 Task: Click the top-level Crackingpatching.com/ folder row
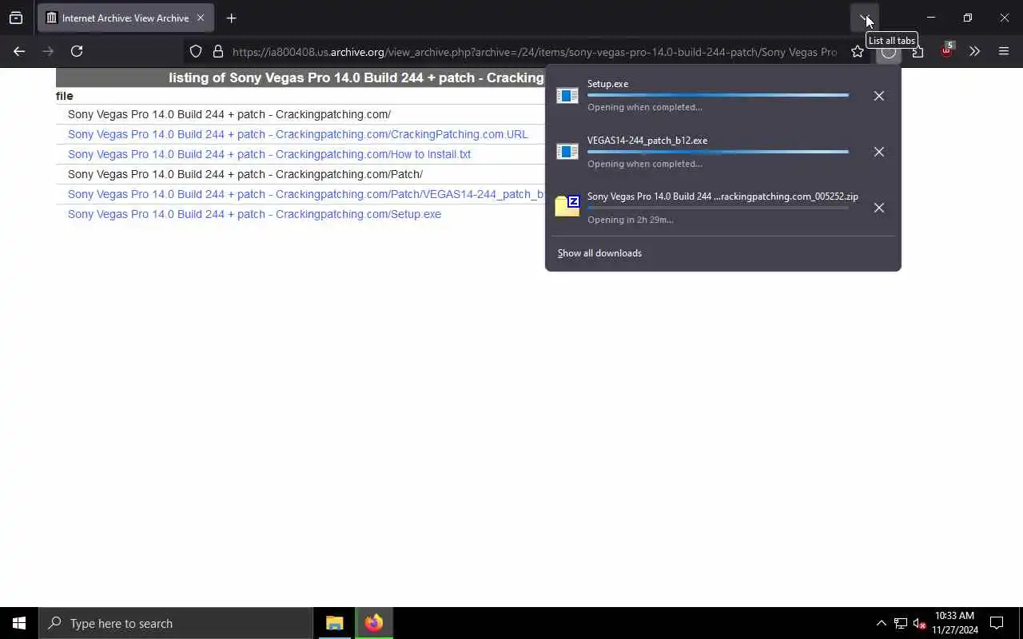[x=229, y=114]
